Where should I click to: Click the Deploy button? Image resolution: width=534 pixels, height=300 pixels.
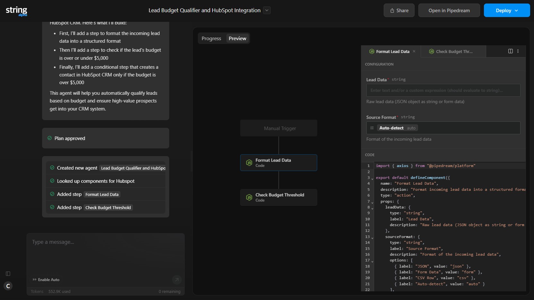pos(507,10)
